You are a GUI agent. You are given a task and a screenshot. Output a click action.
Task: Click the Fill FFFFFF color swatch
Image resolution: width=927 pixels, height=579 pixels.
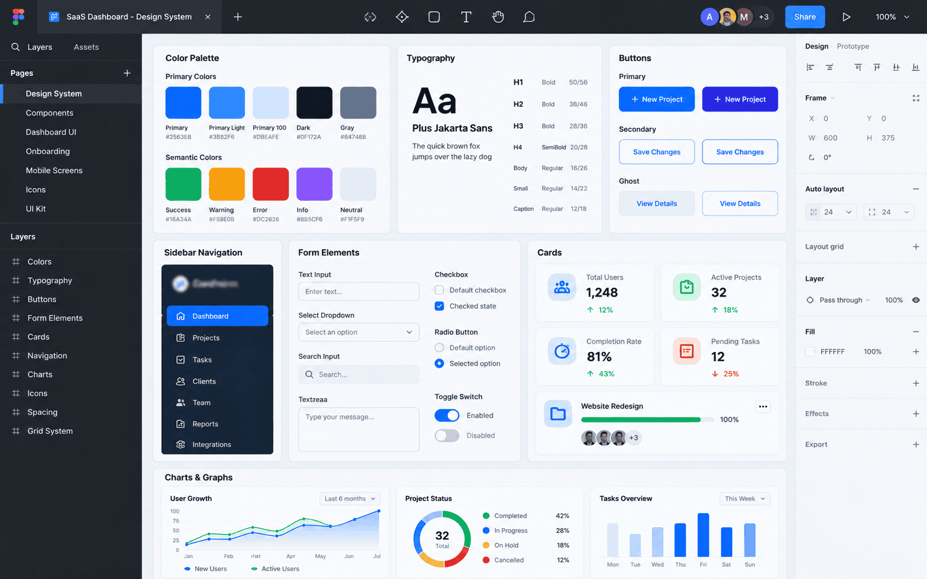(810, 352)
